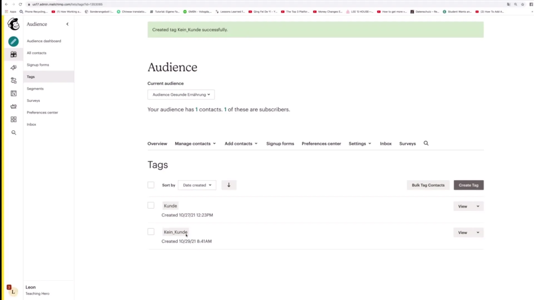Select the Kein_Kunde tag checkbox
The height and width of the screenshot is (300, 534).
151,232
